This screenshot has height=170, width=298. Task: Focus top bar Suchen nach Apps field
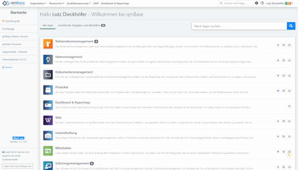[236, 3]
